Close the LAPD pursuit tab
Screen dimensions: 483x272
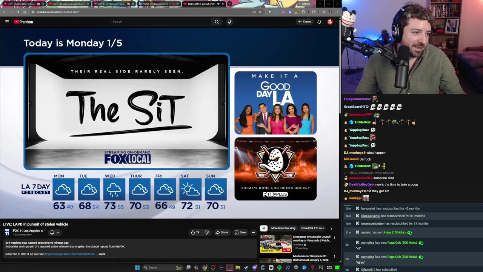223,4
